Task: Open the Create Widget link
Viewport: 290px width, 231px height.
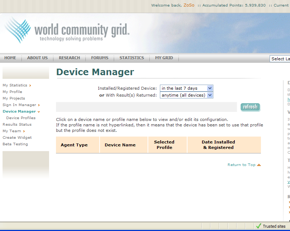Action: (x=17, y=138)
